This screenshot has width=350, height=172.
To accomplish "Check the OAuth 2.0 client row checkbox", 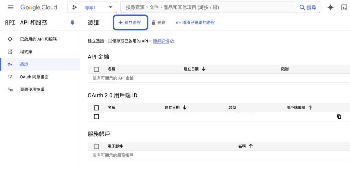I will tap(96, 116).
